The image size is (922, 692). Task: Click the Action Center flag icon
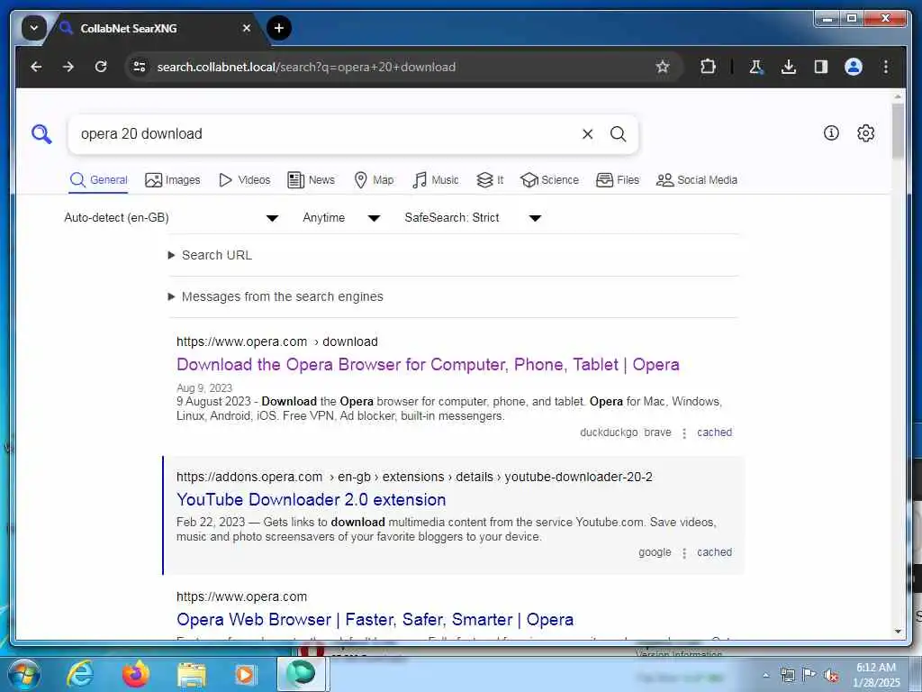tap(809, 675)
